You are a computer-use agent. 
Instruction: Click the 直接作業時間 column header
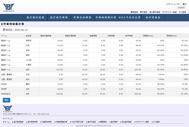tap(45, 35)
